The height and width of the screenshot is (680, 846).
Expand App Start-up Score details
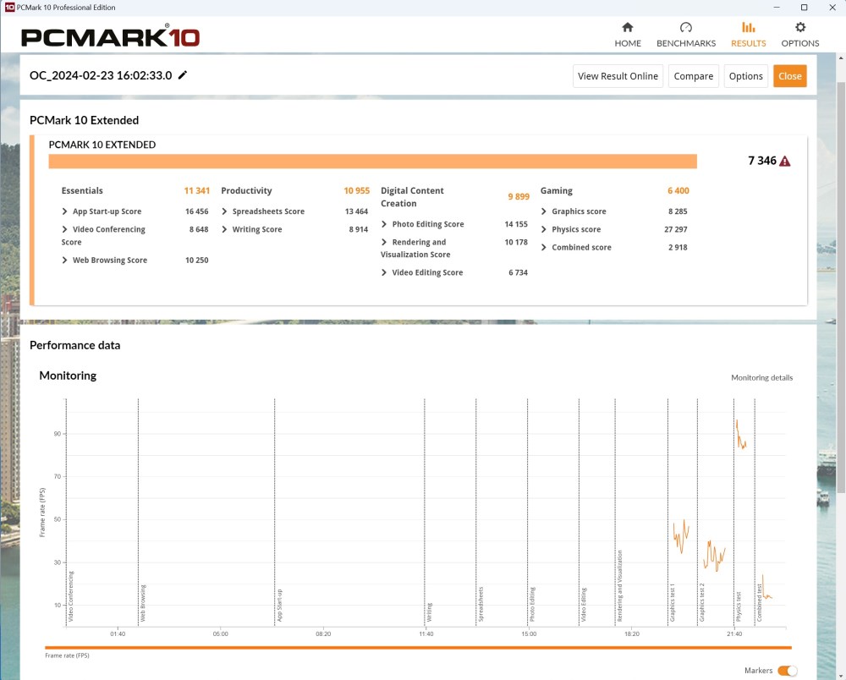tap(65, 211)
